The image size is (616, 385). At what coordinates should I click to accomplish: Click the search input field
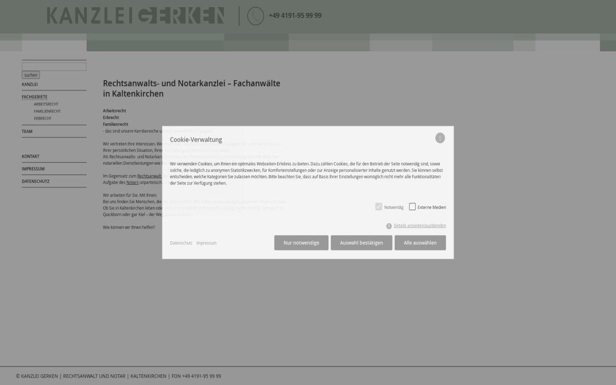pyautogui.click(x=53, y=66)
